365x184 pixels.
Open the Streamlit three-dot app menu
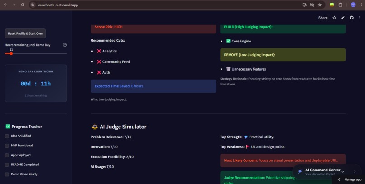click(360, 18)
